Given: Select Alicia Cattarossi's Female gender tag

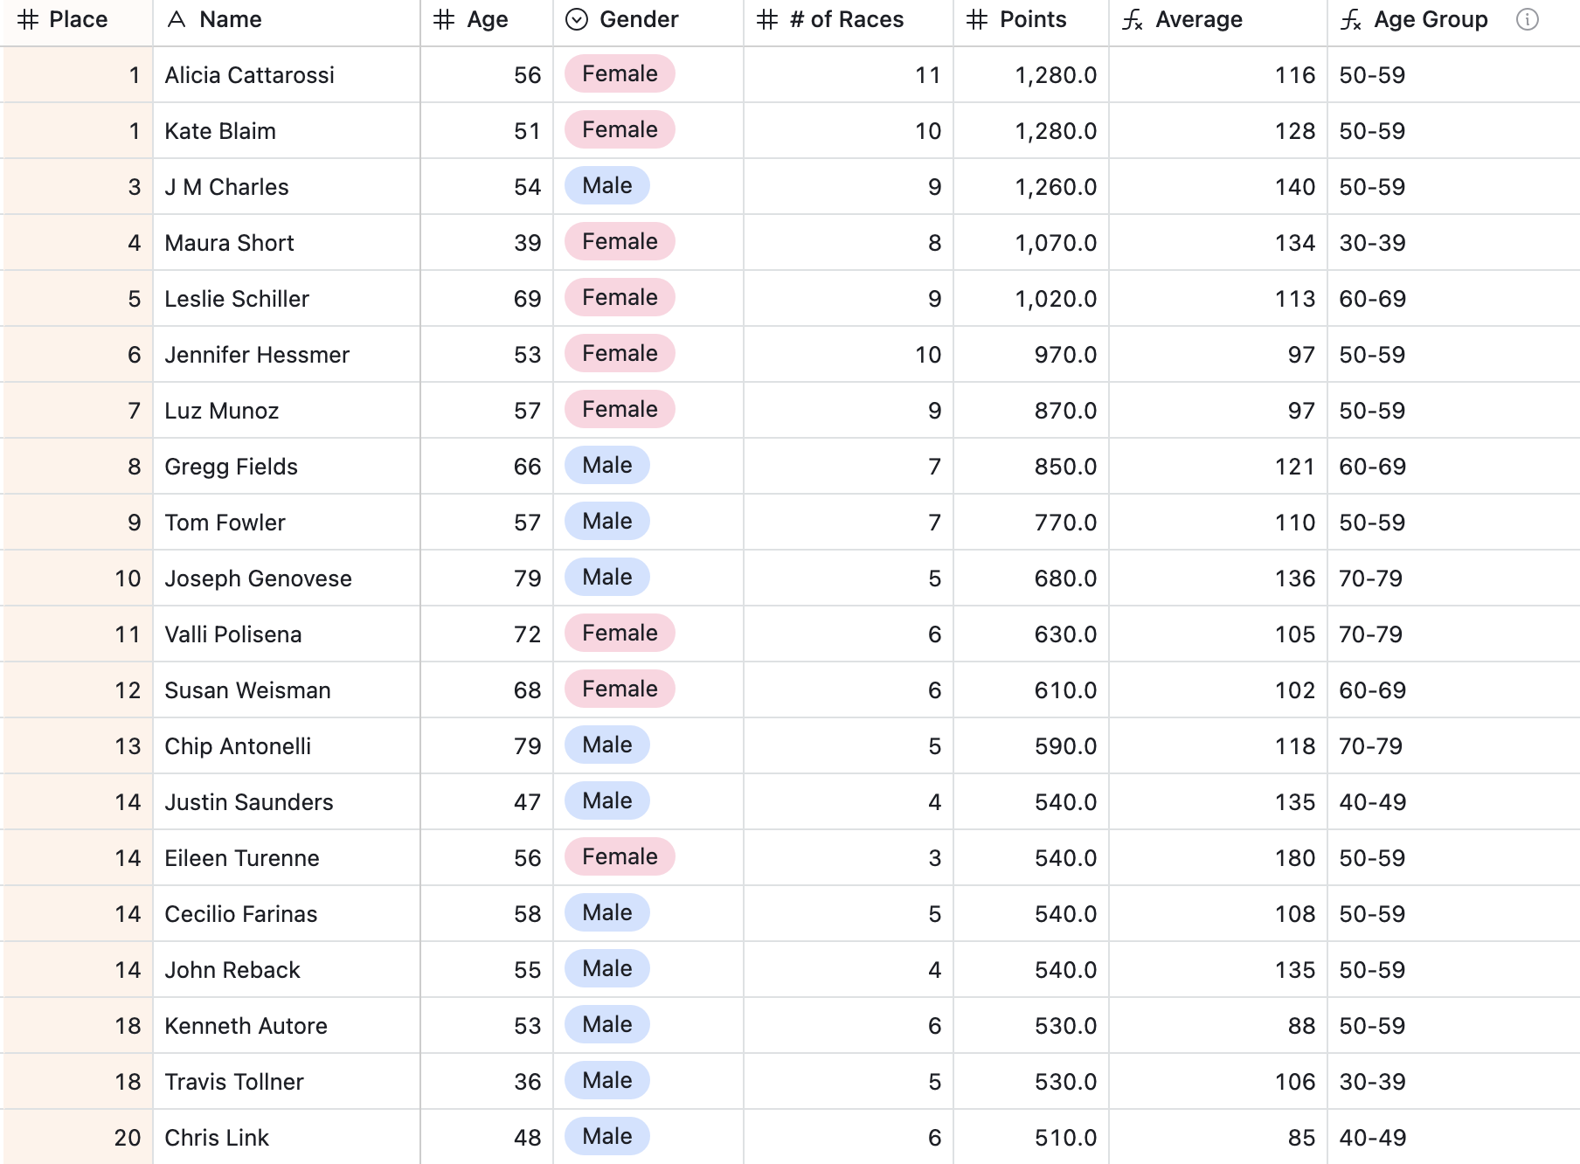Looking at the screenshot, I should [x=620, y=73].
